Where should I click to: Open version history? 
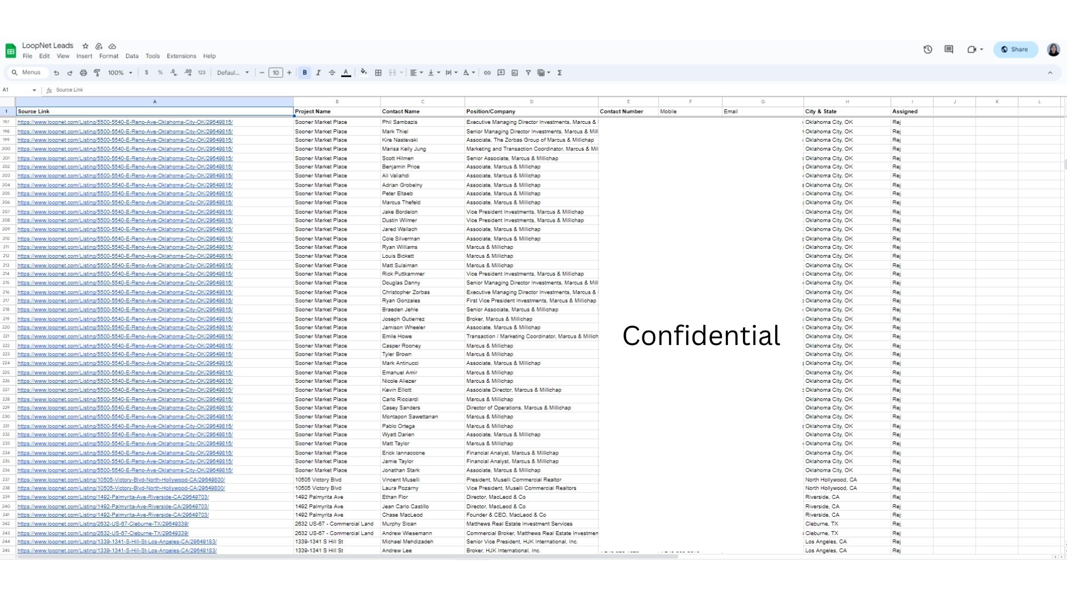[928, 49]
